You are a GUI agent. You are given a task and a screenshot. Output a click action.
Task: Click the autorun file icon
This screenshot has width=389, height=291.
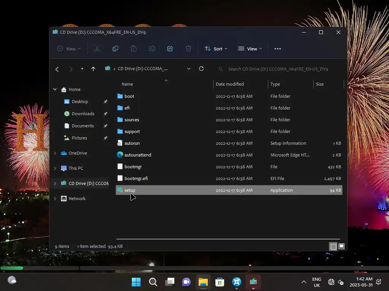pyautogui.click(x=120, y=143)
